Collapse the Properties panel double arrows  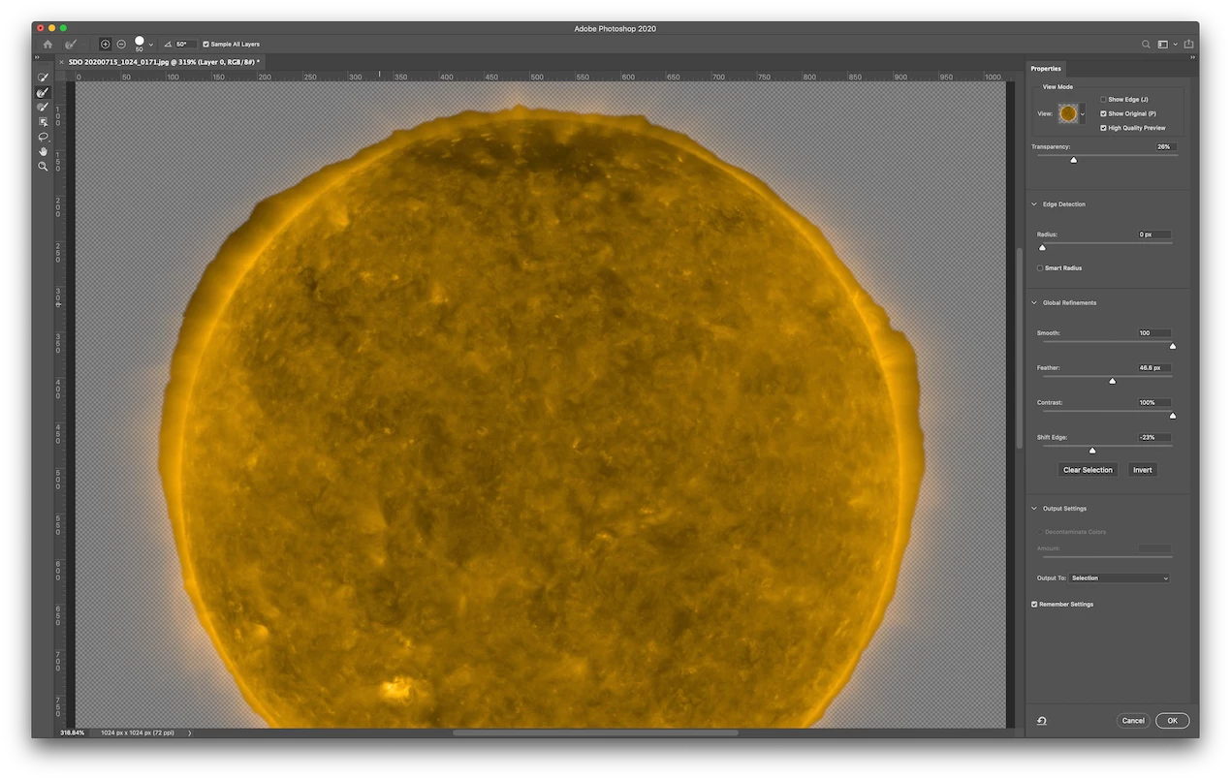[x=1193, y=57]
